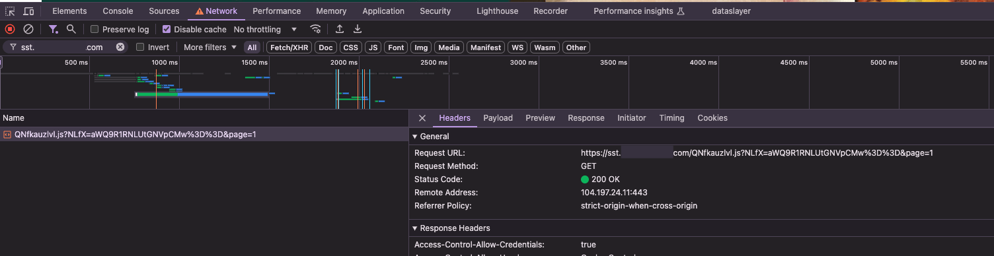The width and height of the screenshot is (994, 256).
Task: Show the Cookies details tab
Action: point(712,118)
